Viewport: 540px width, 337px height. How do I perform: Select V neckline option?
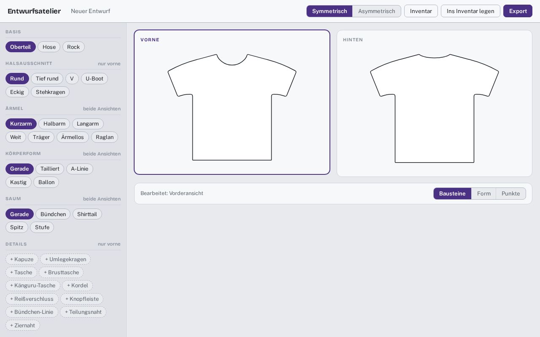[72, 78]
